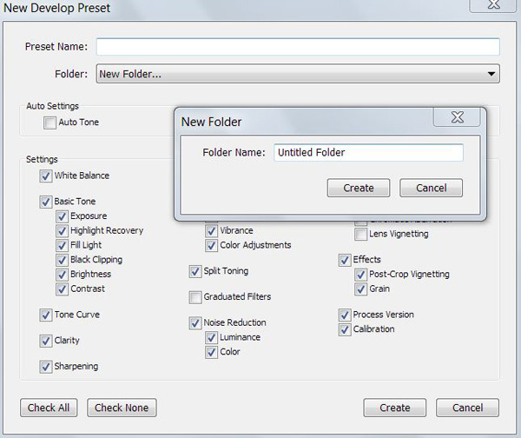The image size is (521, 438).
Task: Close the New Develop Preset window
Action: [493, 4]
